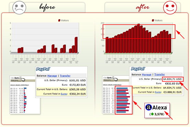Open Transfer link in after PayPal balance
Screen dimensions: 190x127
pyautogui.click(x=159, y=74)
